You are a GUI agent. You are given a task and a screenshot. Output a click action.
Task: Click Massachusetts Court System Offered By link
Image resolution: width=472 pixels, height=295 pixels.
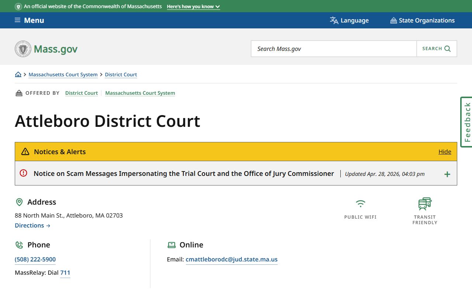[x=140, y=93]
